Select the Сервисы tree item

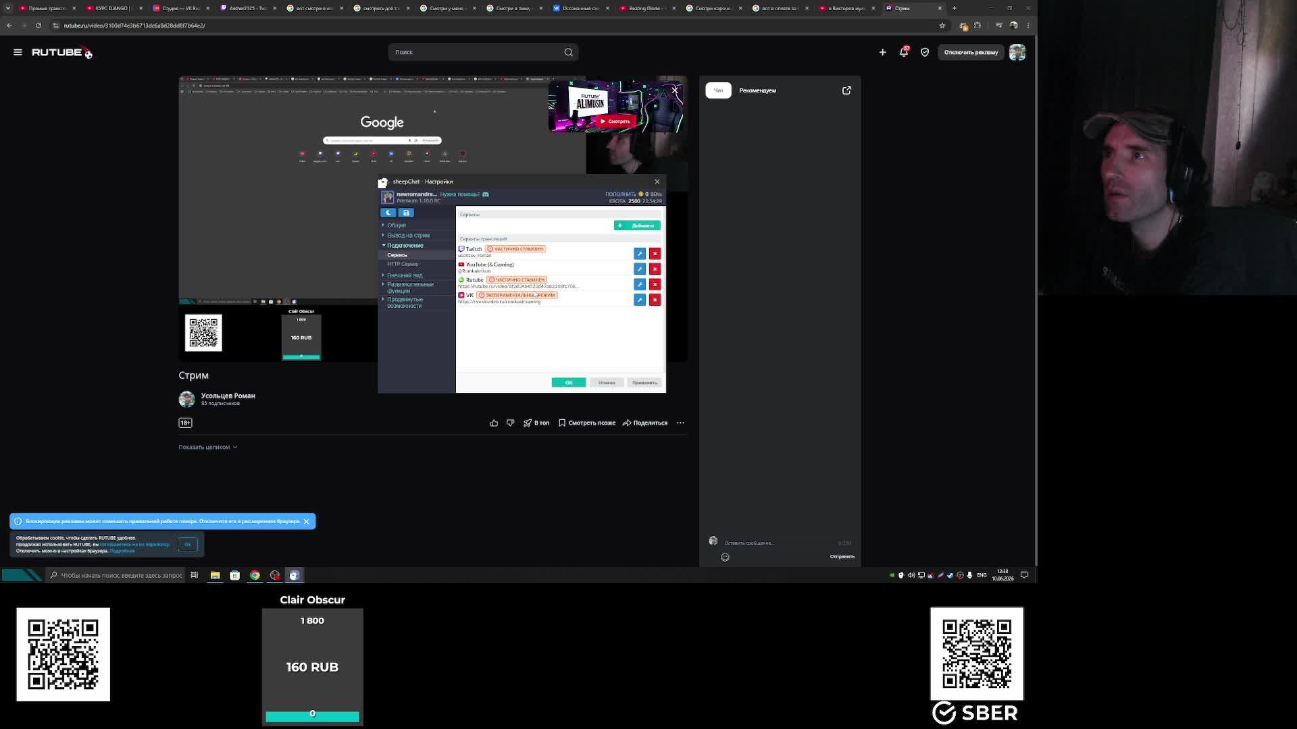pos(397,255)
